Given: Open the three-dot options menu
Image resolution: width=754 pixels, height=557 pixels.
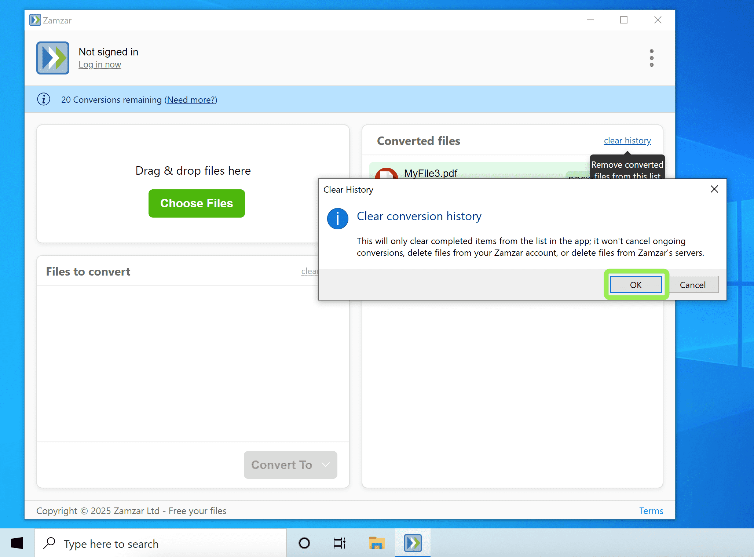Looking at the screenshot, I should click(x=652, y=58).
